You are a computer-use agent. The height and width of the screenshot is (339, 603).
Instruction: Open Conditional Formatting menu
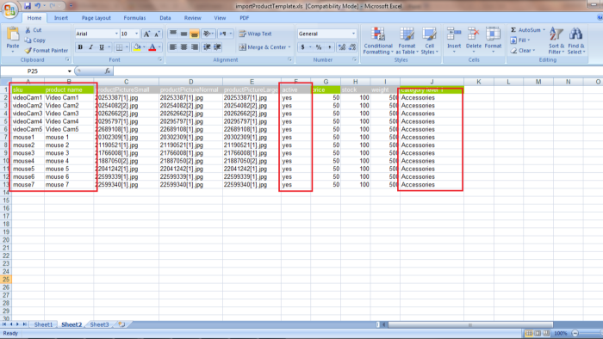[x=378, y=40]
